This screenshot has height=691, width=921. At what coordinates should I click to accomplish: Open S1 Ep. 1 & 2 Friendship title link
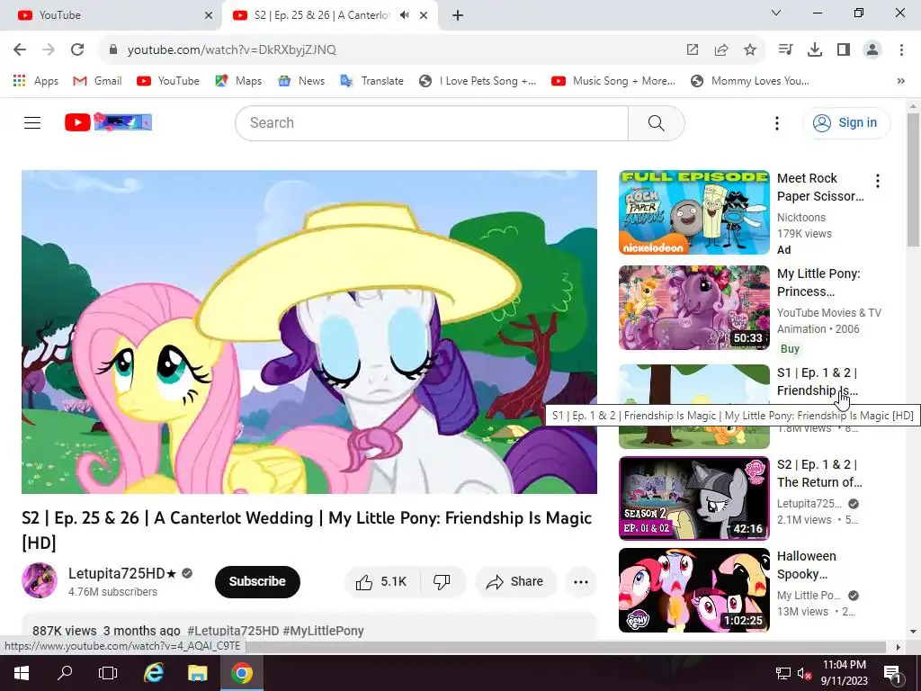[x=817, y=381]
